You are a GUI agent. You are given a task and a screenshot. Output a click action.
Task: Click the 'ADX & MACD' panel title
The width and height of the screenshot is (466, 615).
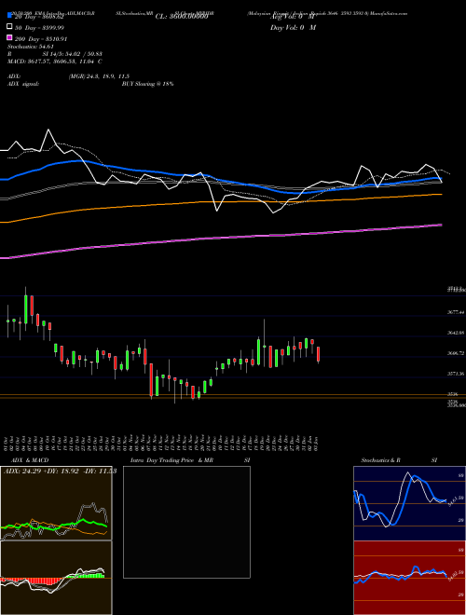30,460
